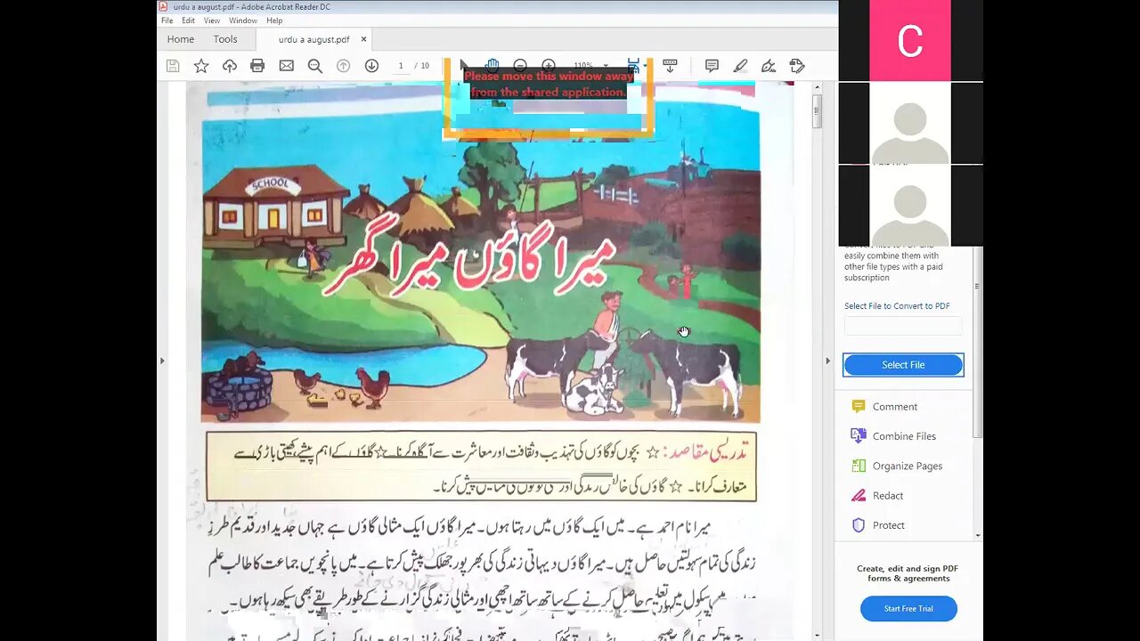Click the Protect shield icon
Screen dimensions: 1140x641
[x=859, y=525]
